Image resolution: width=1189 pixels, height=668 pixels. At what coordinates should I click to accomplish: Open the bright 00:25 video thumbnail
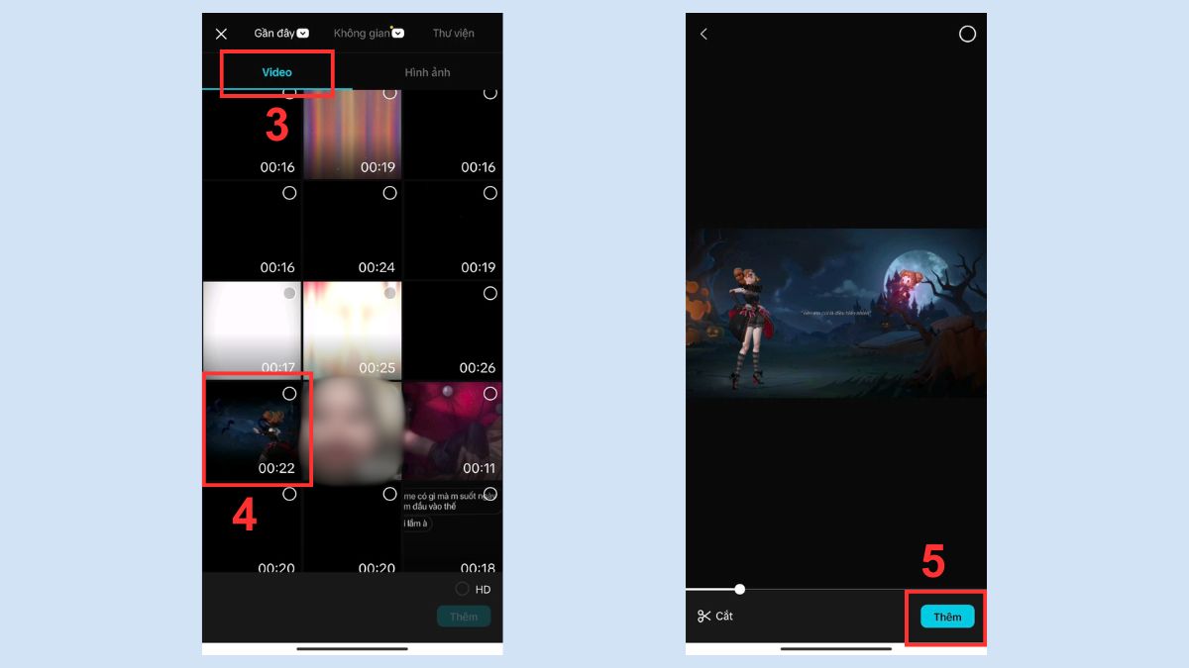click(x=352, y=330)
